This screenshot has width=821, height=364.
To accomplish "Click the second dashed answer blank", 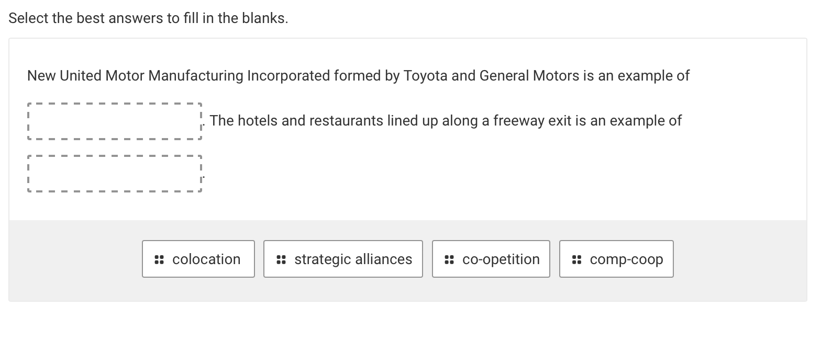I will point(115,173).
